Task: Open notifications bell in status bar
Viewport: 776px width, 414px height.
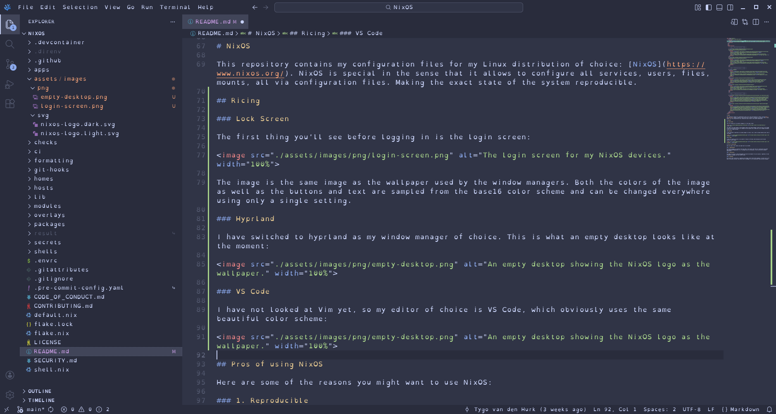Action: click(769, 409)
